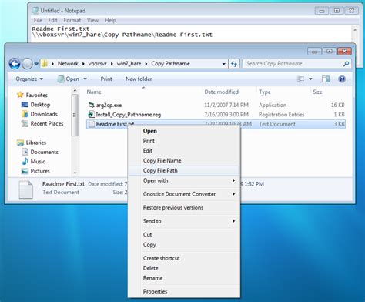Choose Delete from the context menu
The image size is (365, 302).
click(183, 268)
